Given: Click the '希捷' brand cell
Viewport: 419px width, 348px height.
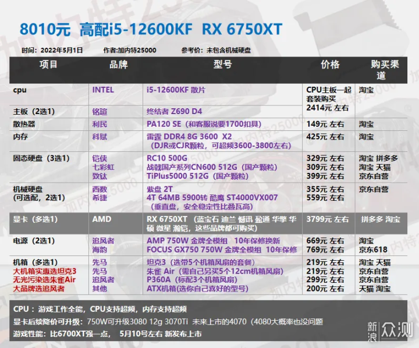Looking at the screenshot, I should [100, 198].
